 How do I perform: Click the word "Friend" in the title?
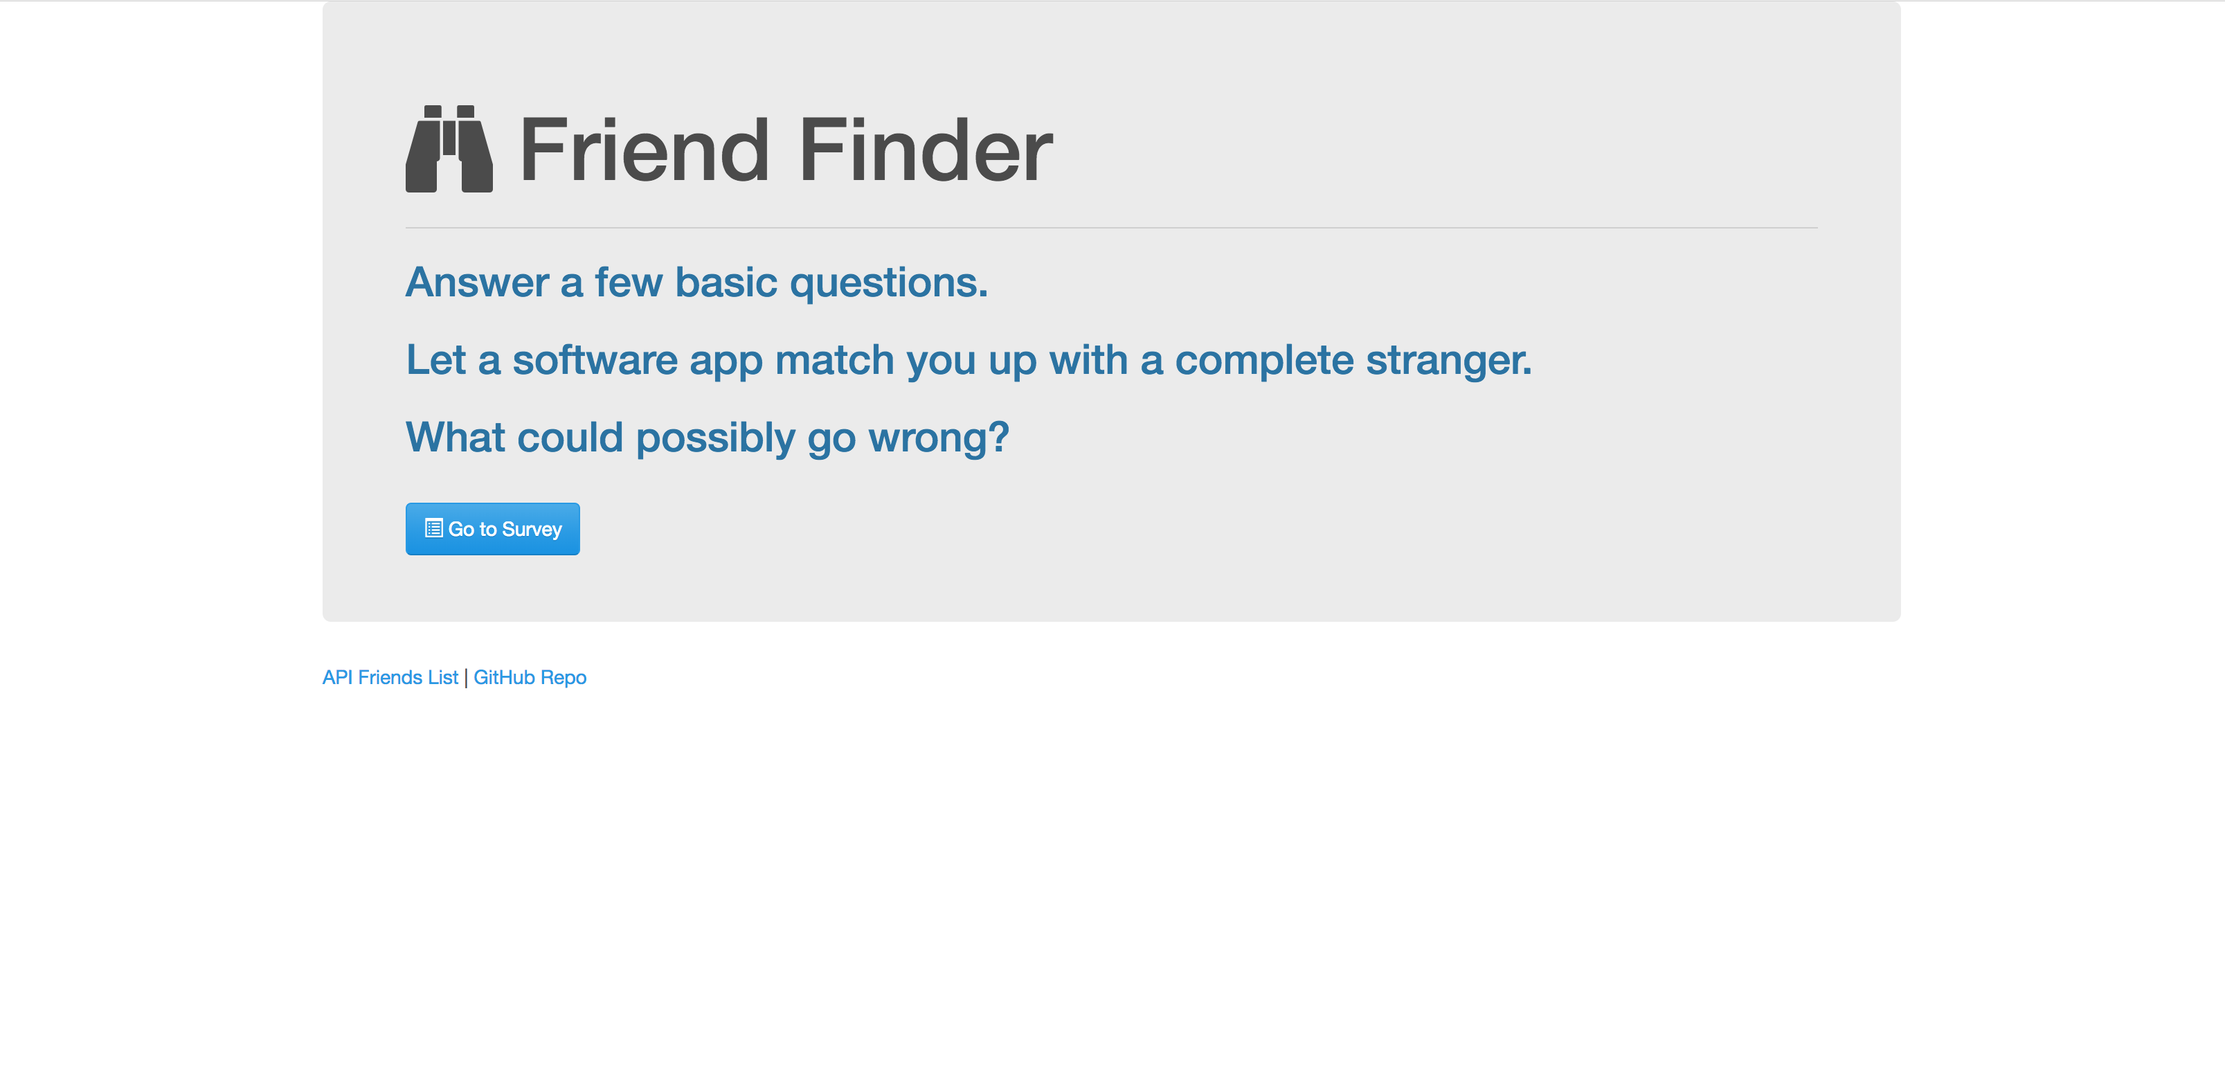[x=645, y=150]
